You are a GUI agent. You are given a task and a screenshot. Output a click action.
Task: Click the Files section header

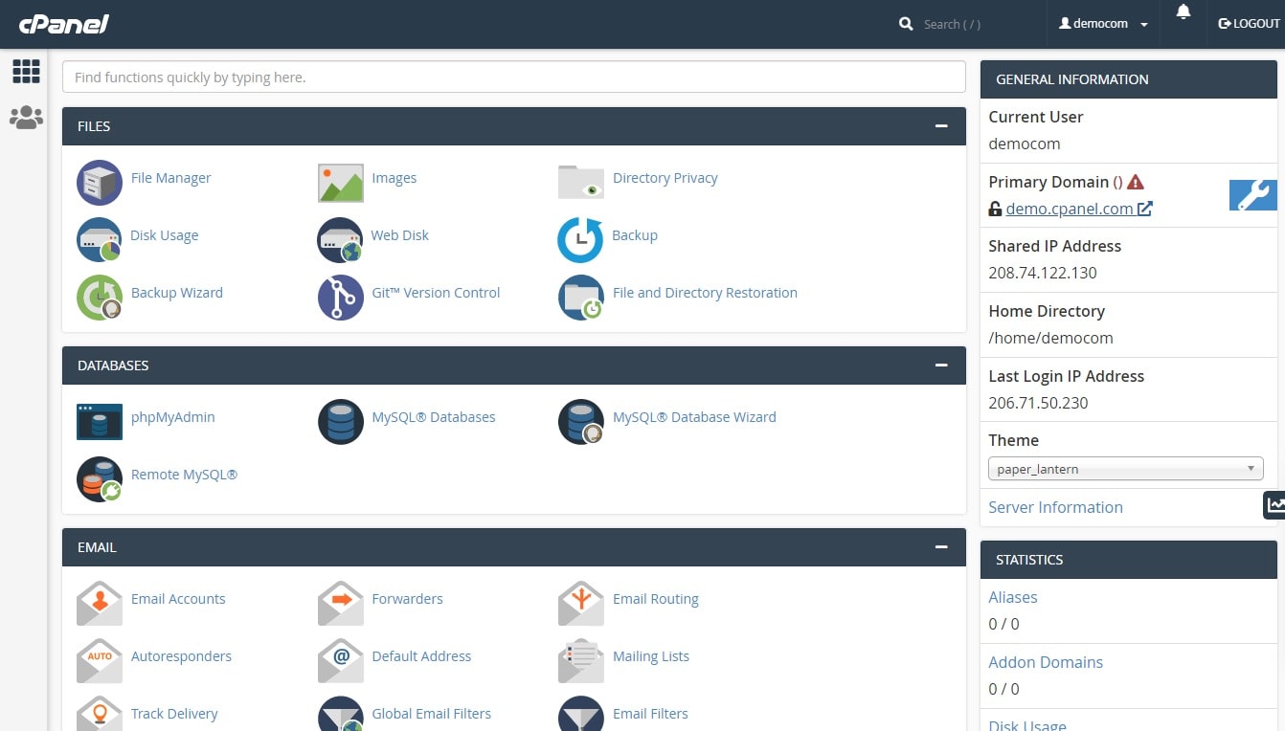click(x=513, y=126)
